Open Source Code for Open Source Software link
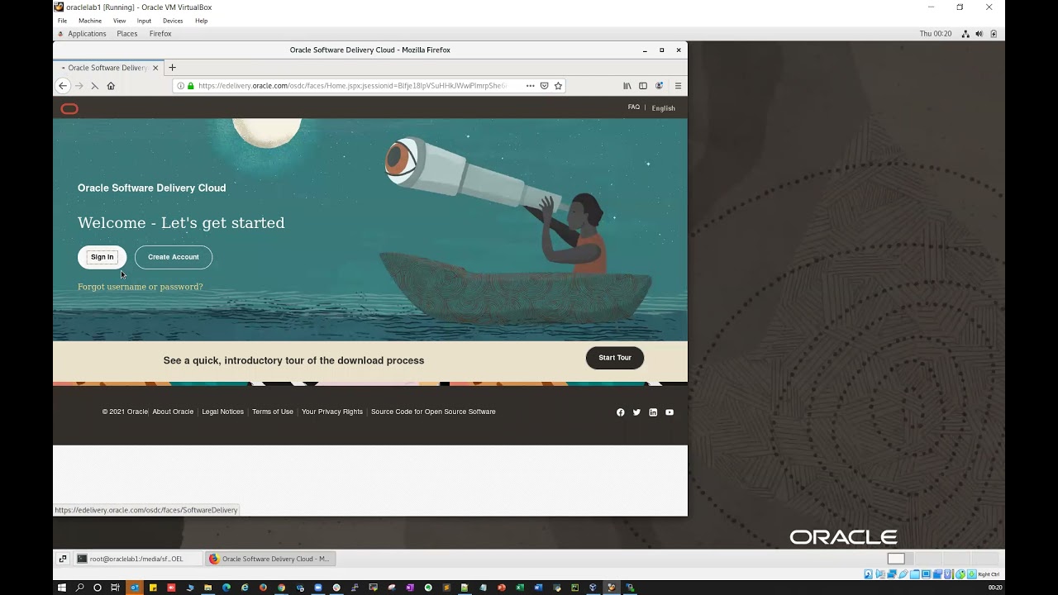1058x595 pixels. pyautogui.click(x=433, y=412)
